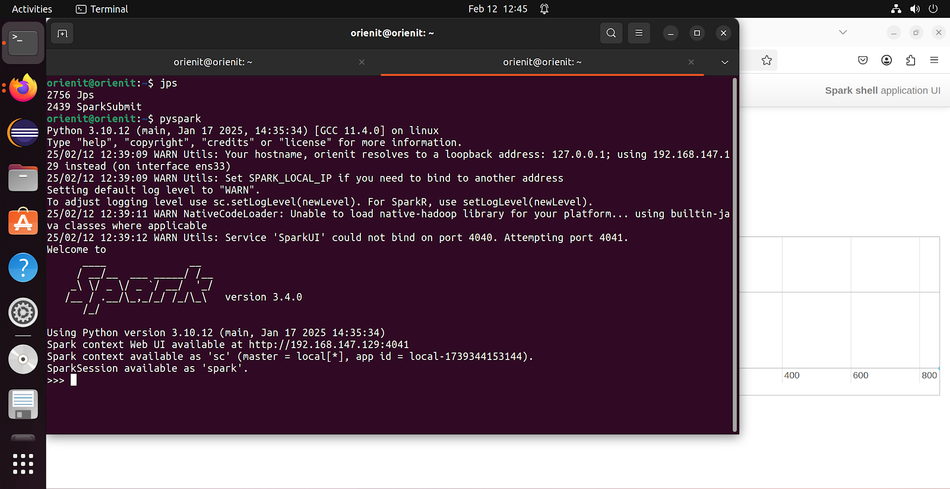Click the 'Spark shell application UI' heading
950x489 pixels.
click(882, 90)
